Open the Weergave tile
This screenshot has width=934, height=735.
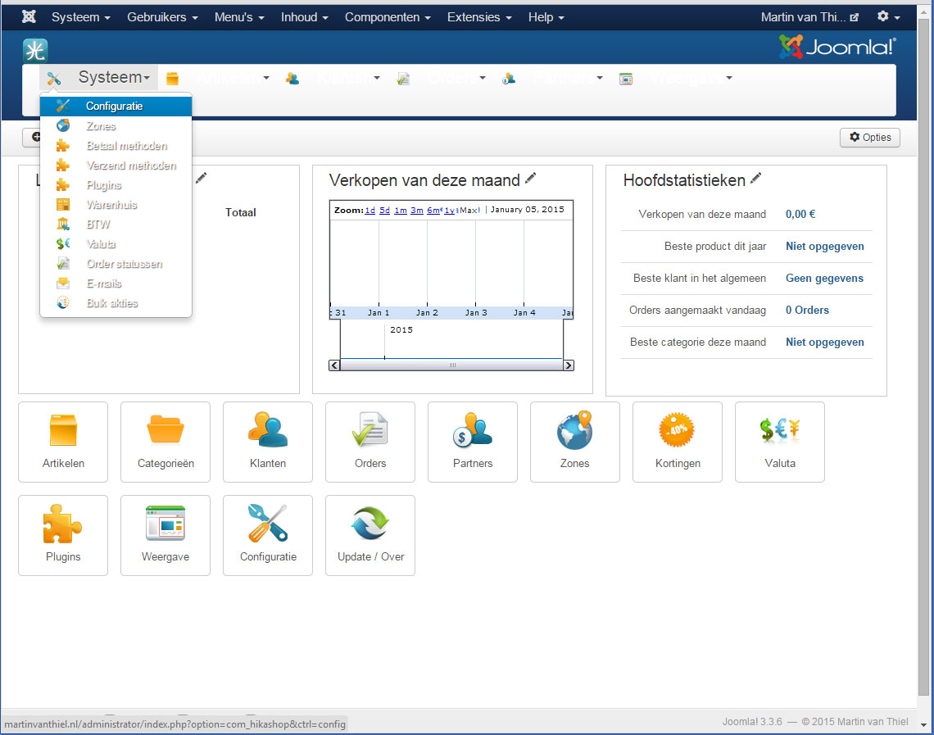(x=165, y=535)
